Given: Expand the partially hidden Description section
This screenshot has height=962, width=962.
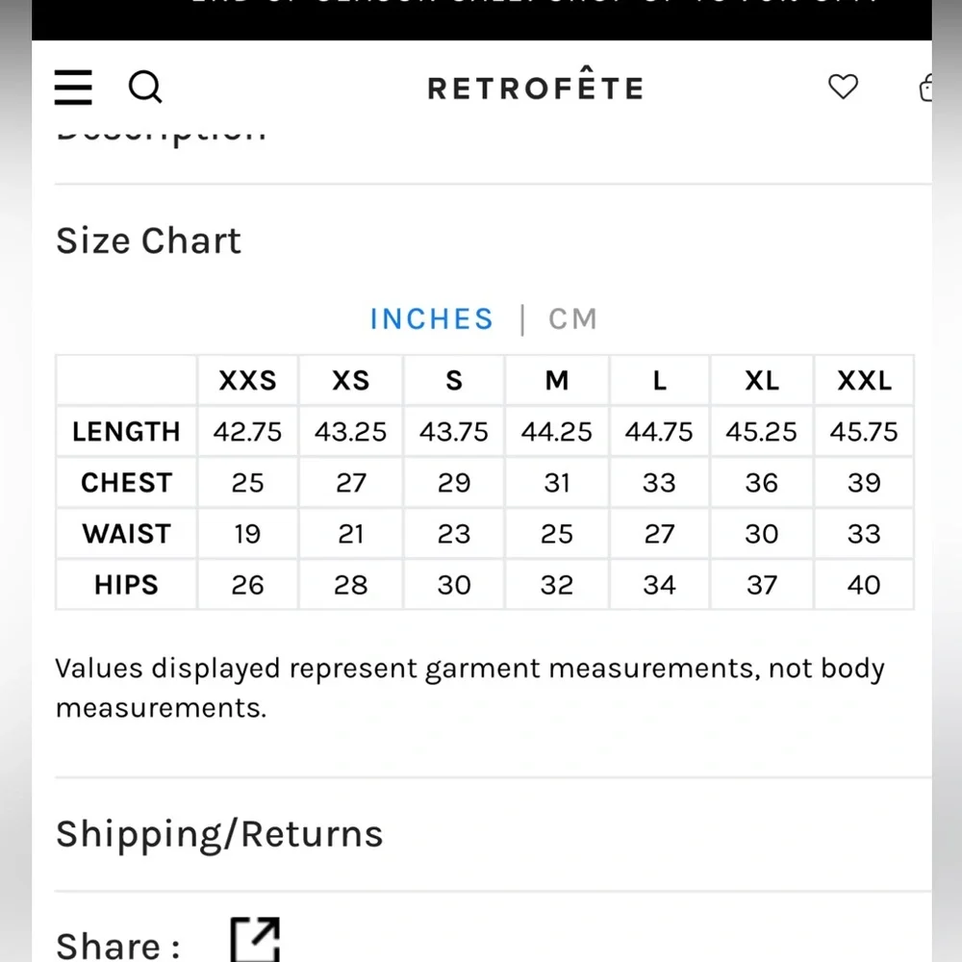Looking at the screenshot, I should 162,135.
